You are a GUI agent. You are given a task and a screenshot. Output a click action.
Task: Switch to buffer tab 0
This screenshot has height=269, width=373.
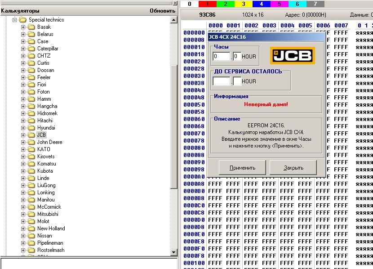190,4
